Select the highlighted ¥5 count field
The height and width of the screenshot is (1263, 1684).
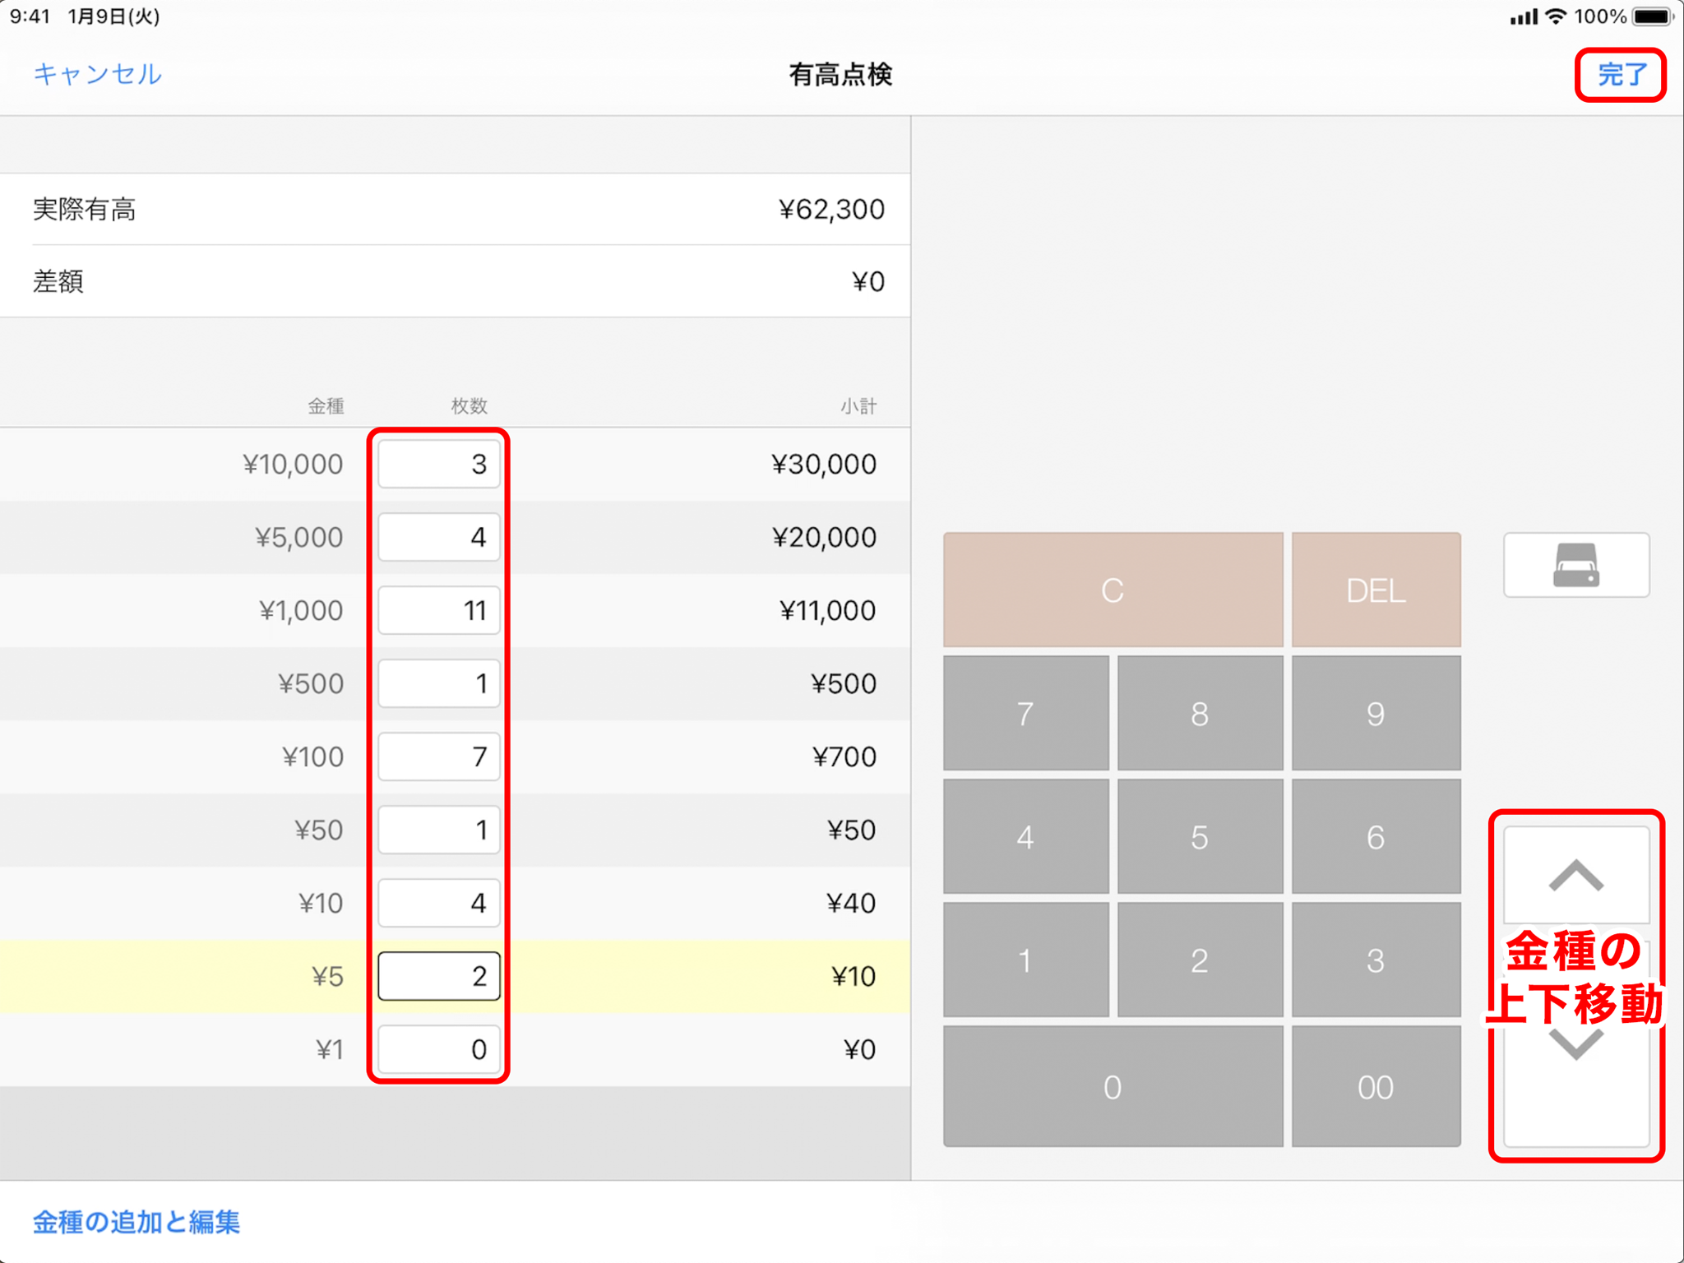tap(439, 976)
